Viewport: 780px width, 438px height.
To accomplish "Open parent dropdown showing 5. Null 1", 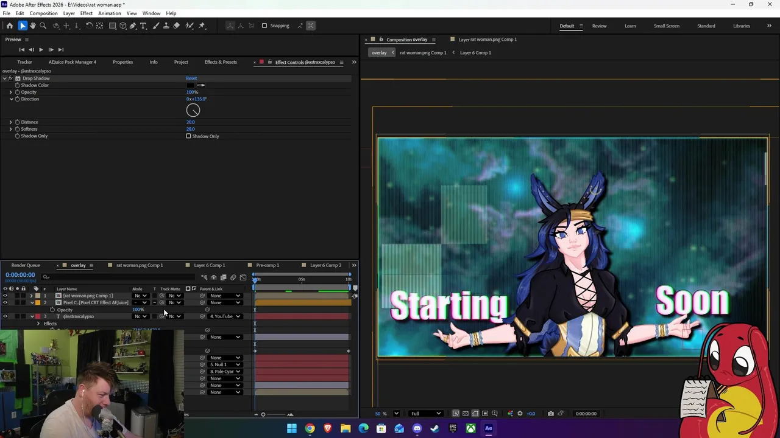I will [225, 364].
